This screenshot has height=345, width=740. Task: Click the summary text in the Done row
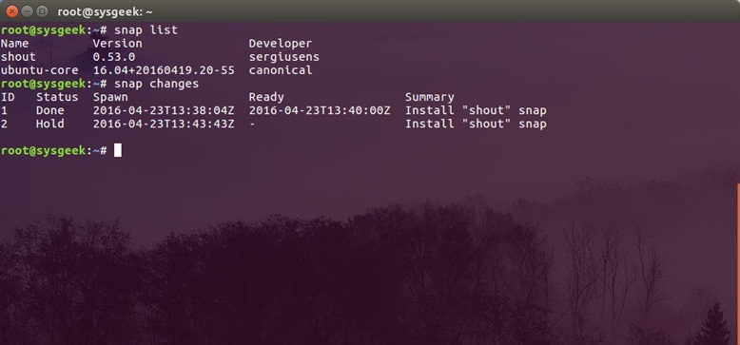(476, 111)
